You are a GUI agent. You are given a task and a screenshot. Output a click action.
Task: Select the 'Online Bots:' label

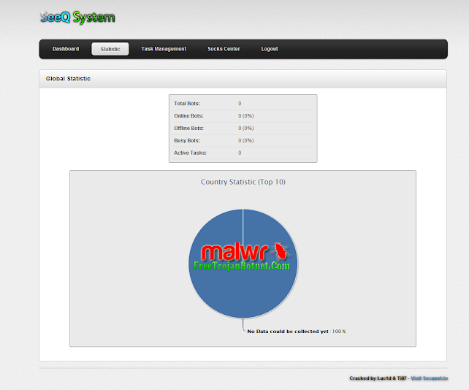[x=188, y=115]
